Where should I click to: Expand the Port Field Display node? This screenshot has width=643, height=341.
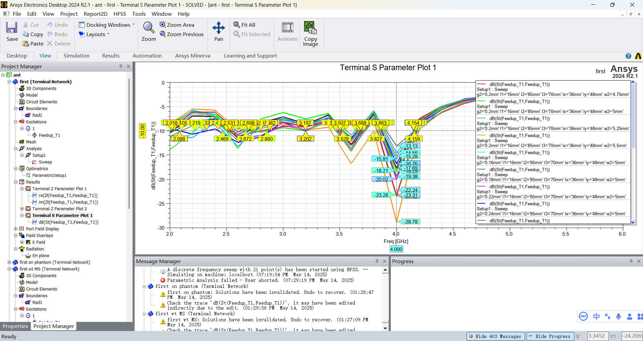16,229
